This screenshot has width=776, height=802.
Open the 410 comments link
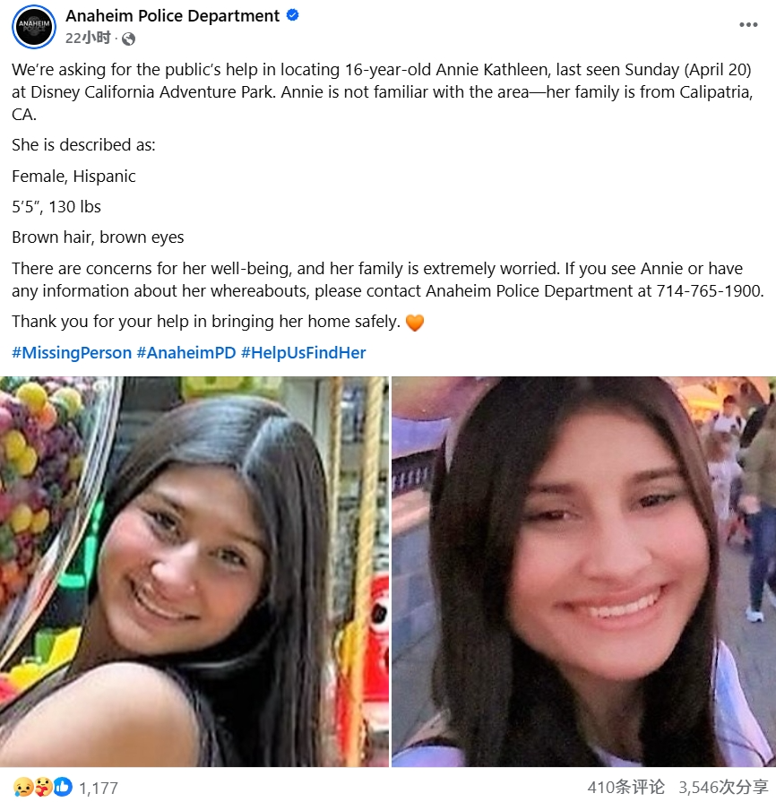pyautogui.click(x=625, y=787)
